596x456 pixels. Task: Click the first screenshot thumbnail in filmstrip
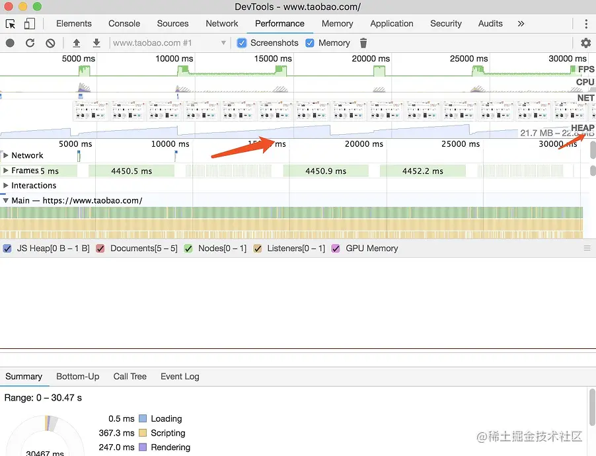pyautogui.click(x=91, y=111)
